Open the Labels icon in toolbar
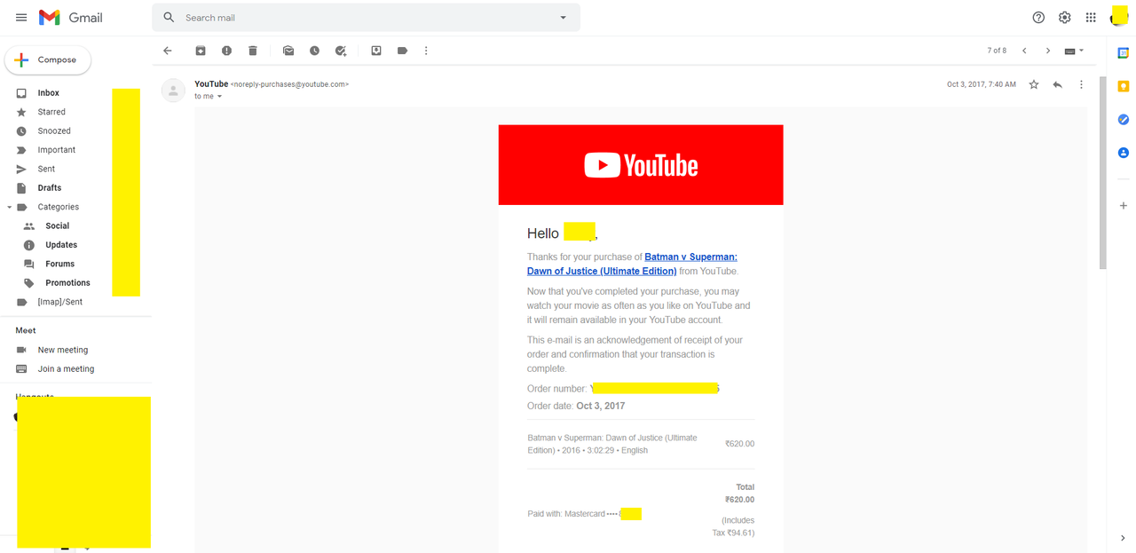The width and height of the screenshot is (1136, 553). [402, 51]
